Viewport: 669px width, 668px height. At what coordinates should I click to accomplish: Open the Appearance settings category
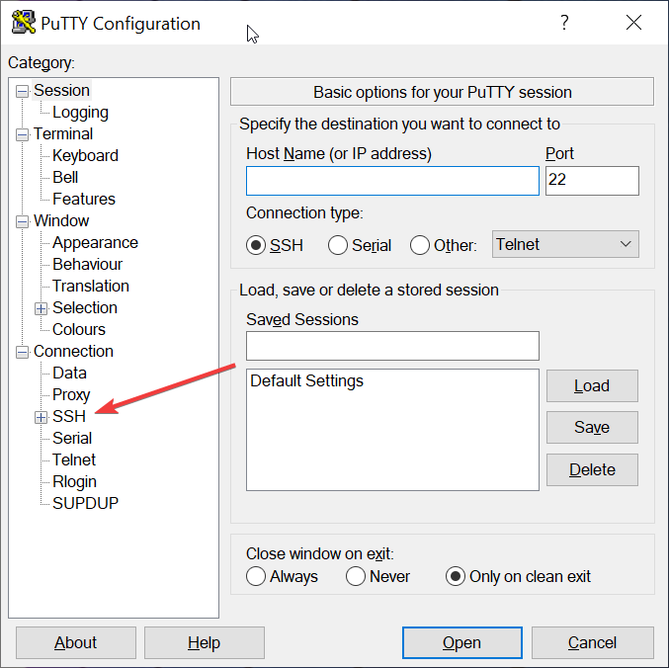click(x=95, y=243)
